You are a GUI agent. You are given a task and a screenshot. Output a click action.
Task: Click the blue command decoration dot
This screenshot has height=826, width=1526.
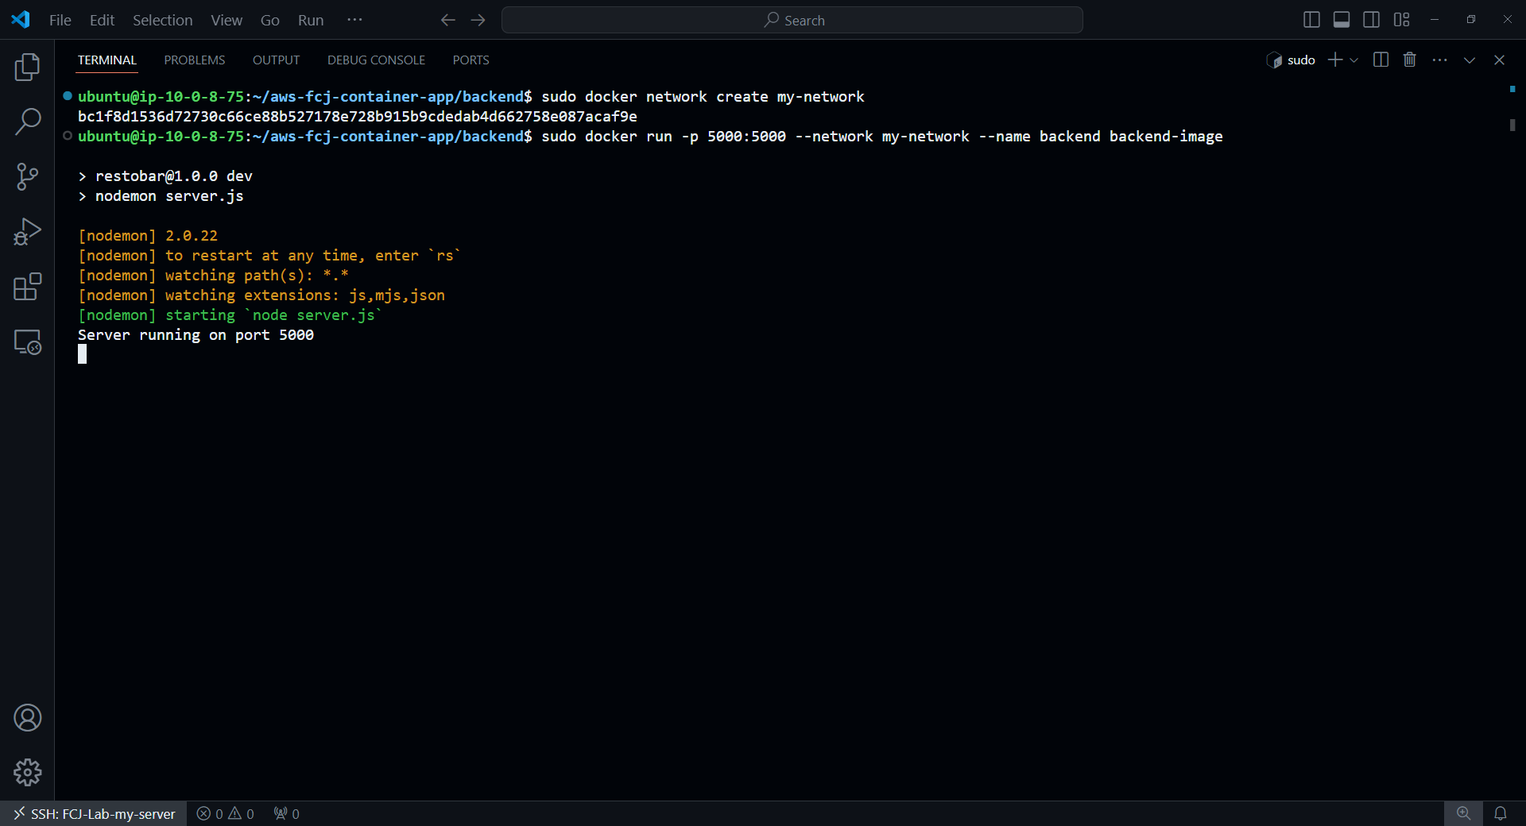pyautogui.click(x=68, y=96)
